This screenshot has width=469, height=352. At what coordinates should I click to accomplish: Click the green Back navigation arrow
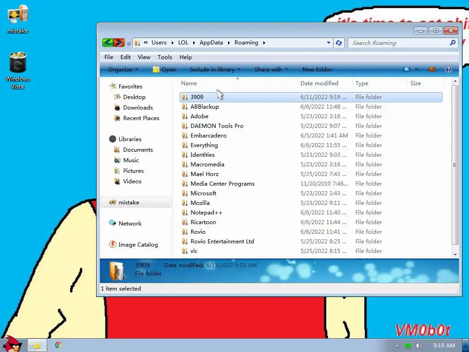(108, 43)
